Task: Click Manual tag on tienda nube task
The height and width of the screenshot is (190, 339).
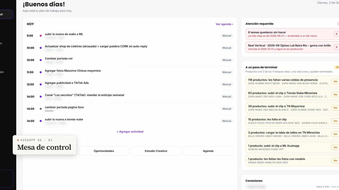Action: pyautogui.click(x=227, y=121)
